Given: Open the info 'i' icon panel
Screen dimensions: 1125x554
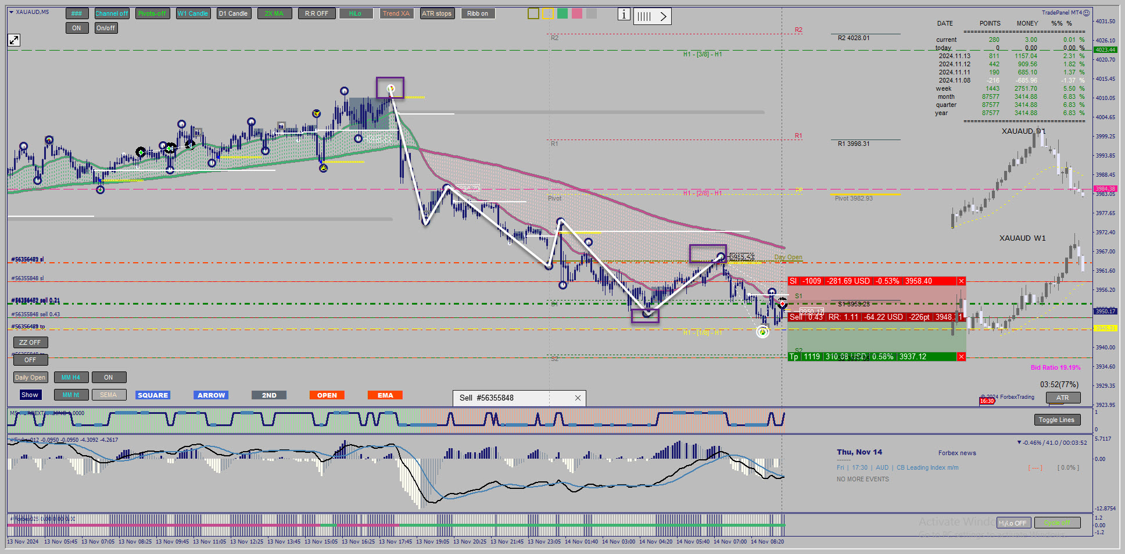Looking at the screenshot, I should click(624, 15).
